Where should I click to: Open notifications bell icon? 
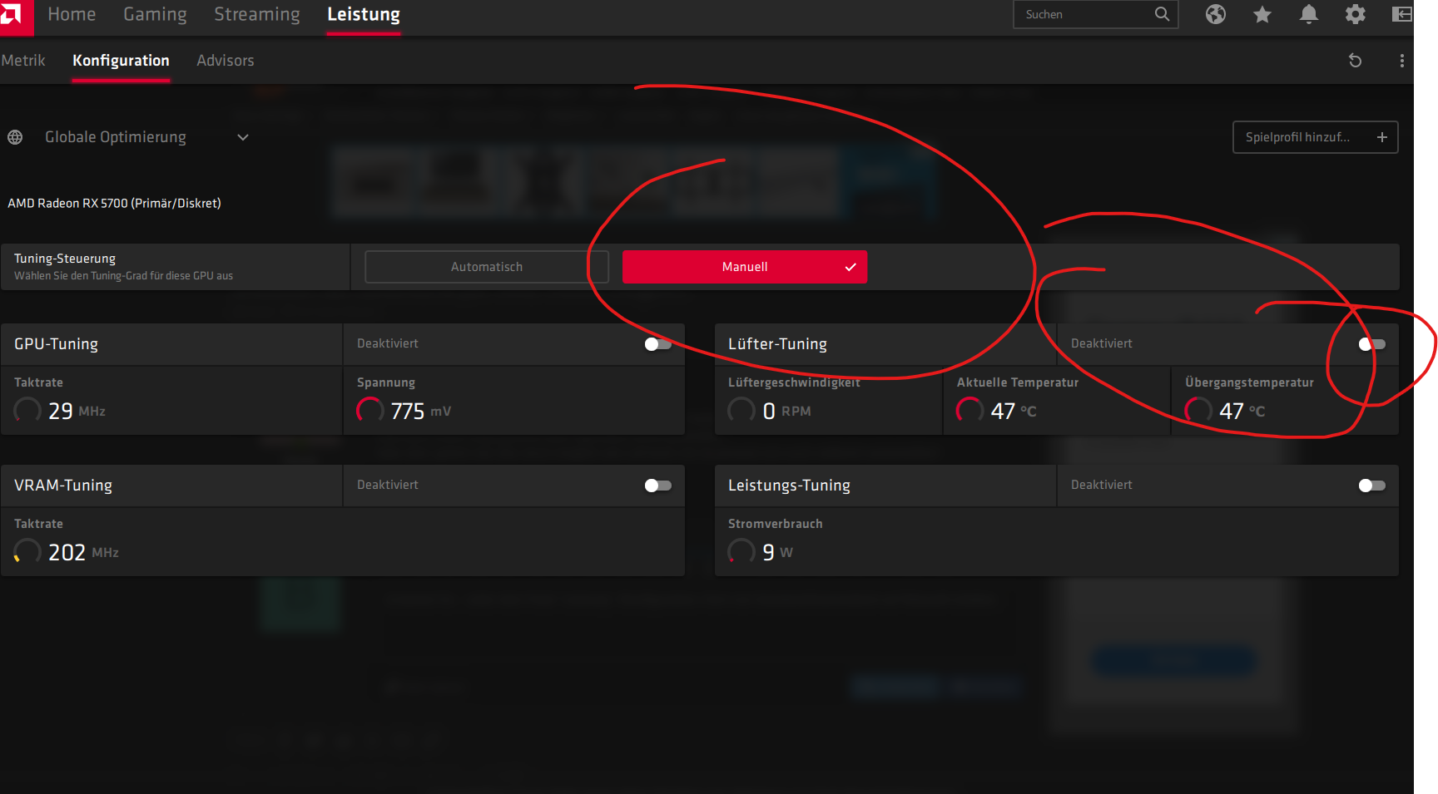(1309, 14)
